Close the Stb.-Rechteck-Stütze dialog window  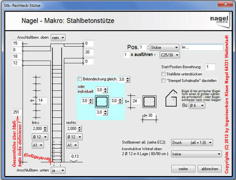click(x=225, y=4)
